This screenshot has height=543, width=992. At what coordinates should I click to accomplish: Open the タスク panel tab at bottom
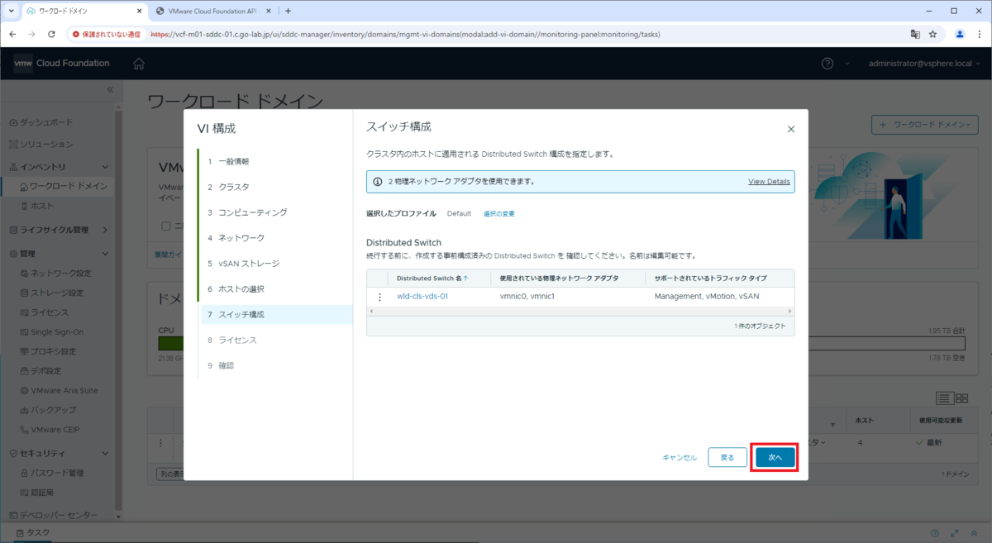coord(32,533)
